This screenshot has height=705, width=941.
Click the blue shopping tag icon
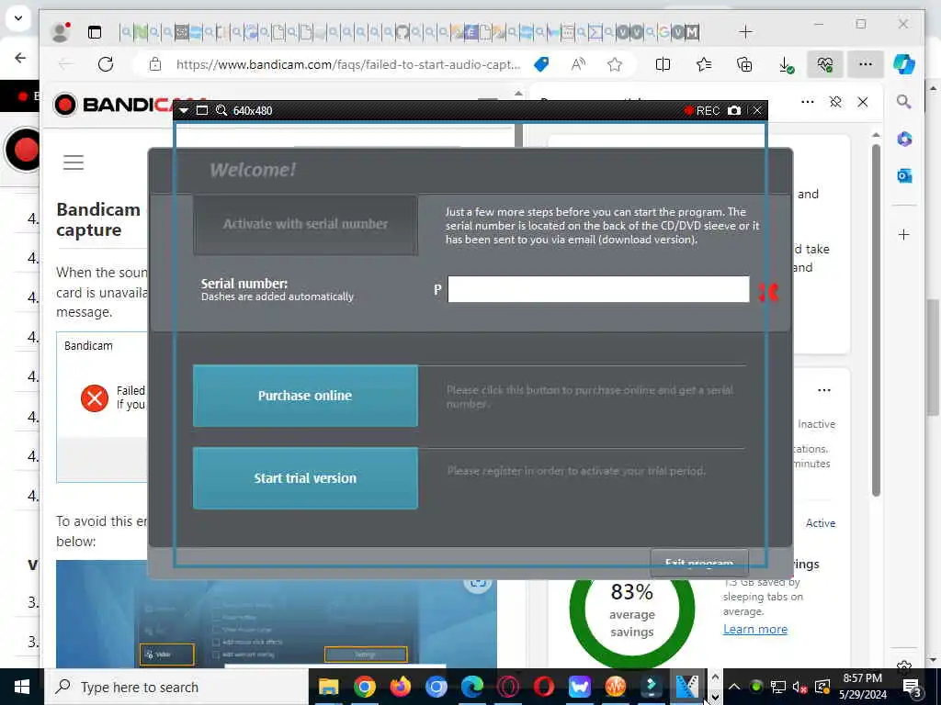click(x=541, y=64)
